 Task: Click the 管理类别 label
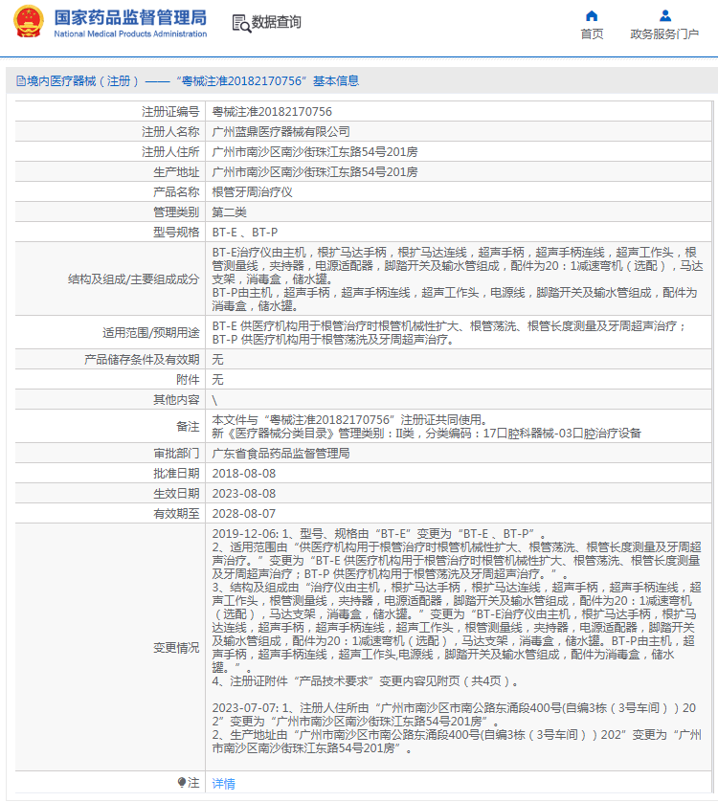pos(176,212)
